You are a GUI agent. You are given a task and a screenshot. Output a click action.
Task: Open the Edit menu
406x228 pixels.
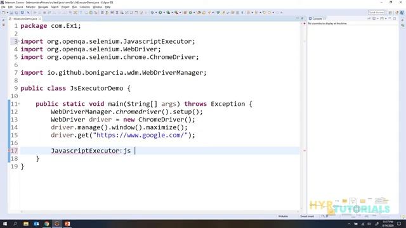[10, 7]
